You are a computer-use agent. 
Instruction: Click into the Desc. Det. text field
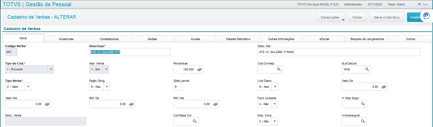tap(339, 52)
